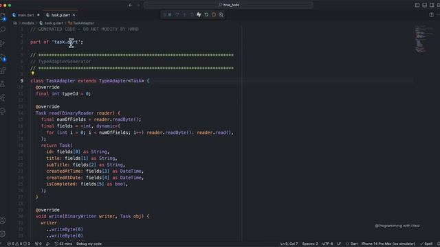The width and height of the screenshot is (440, 247).
Task: Change indentation via Spaces: 2
Action: tap(310, 244)
